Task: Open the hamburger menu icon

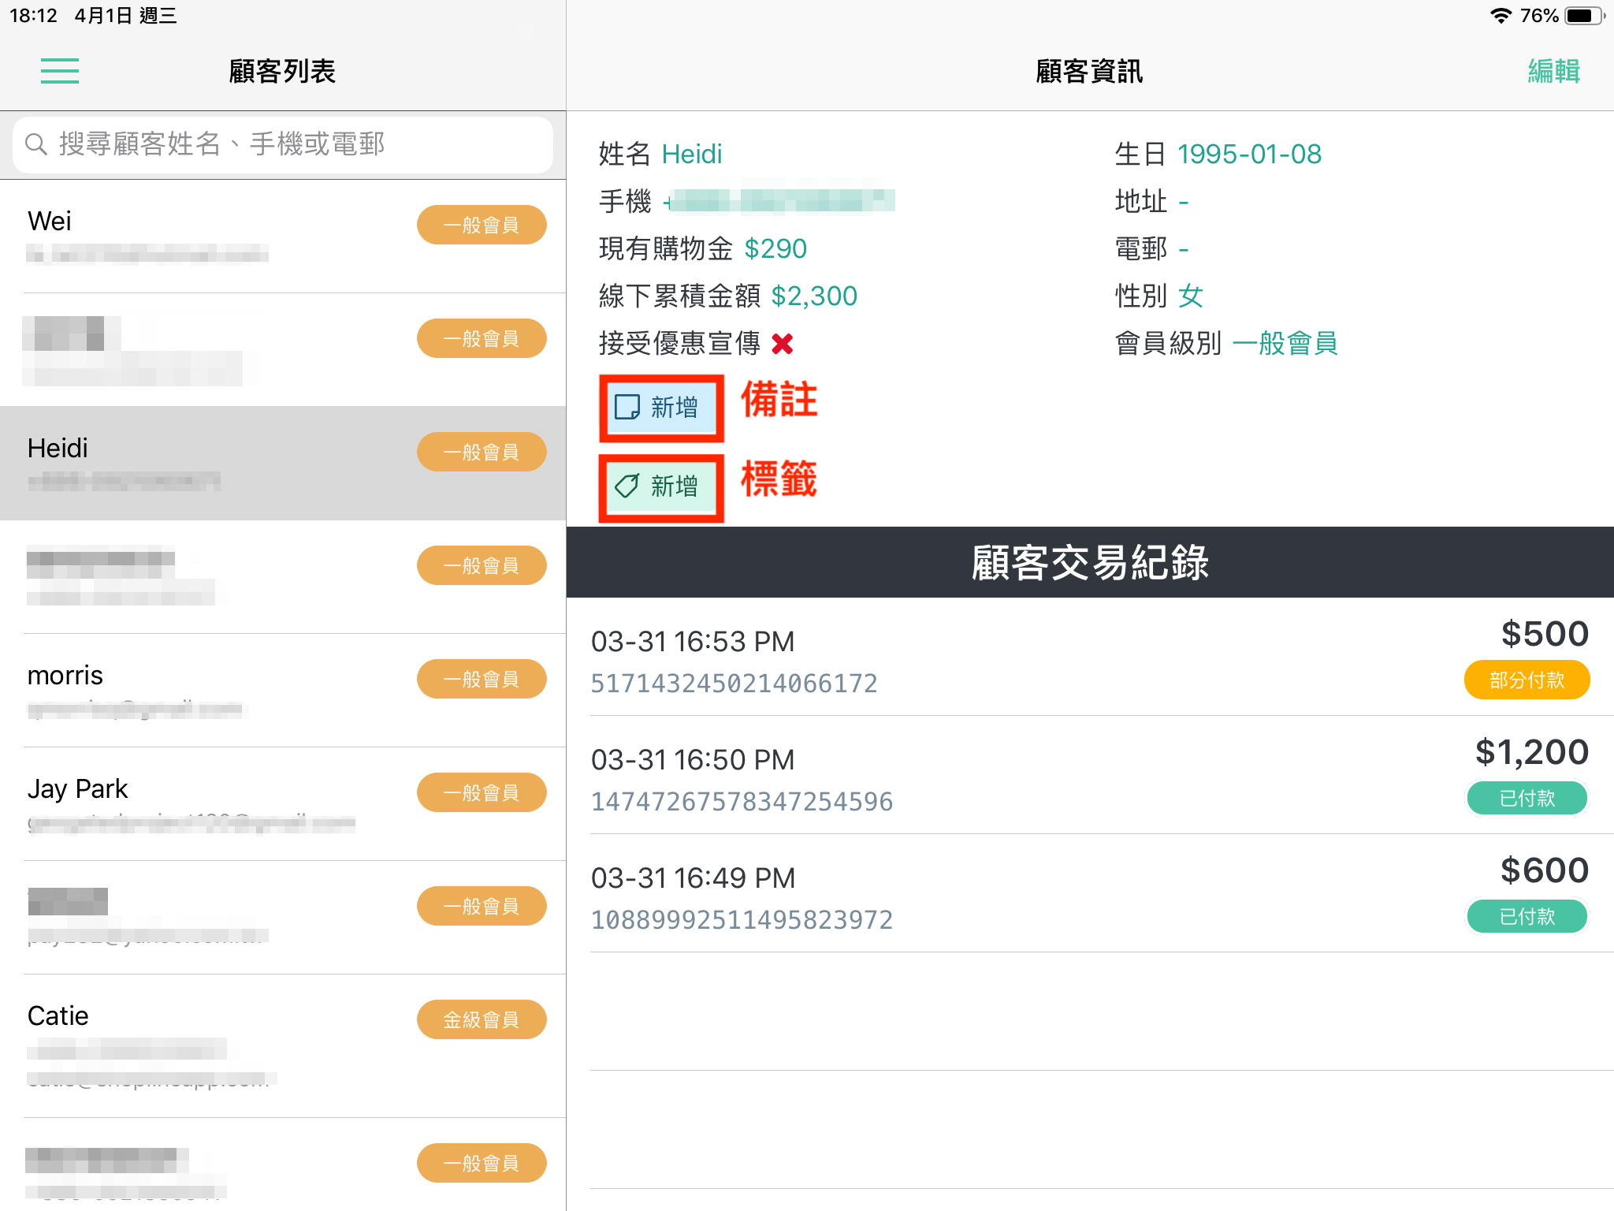Action: pyautogui.click(x=60, y=71)
